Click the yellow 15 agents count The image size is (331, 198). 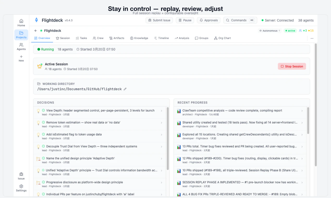click(311, 31)
